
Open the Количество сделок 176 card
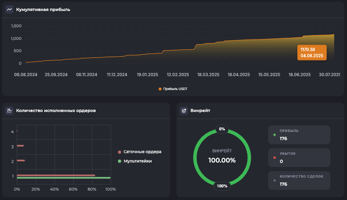299,180
